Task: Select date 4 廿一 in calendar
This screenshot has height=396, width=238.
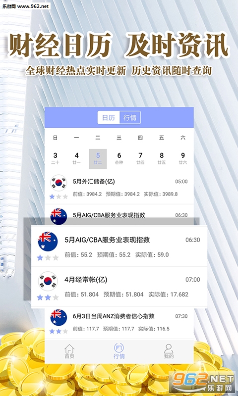Action: [77, 158]
